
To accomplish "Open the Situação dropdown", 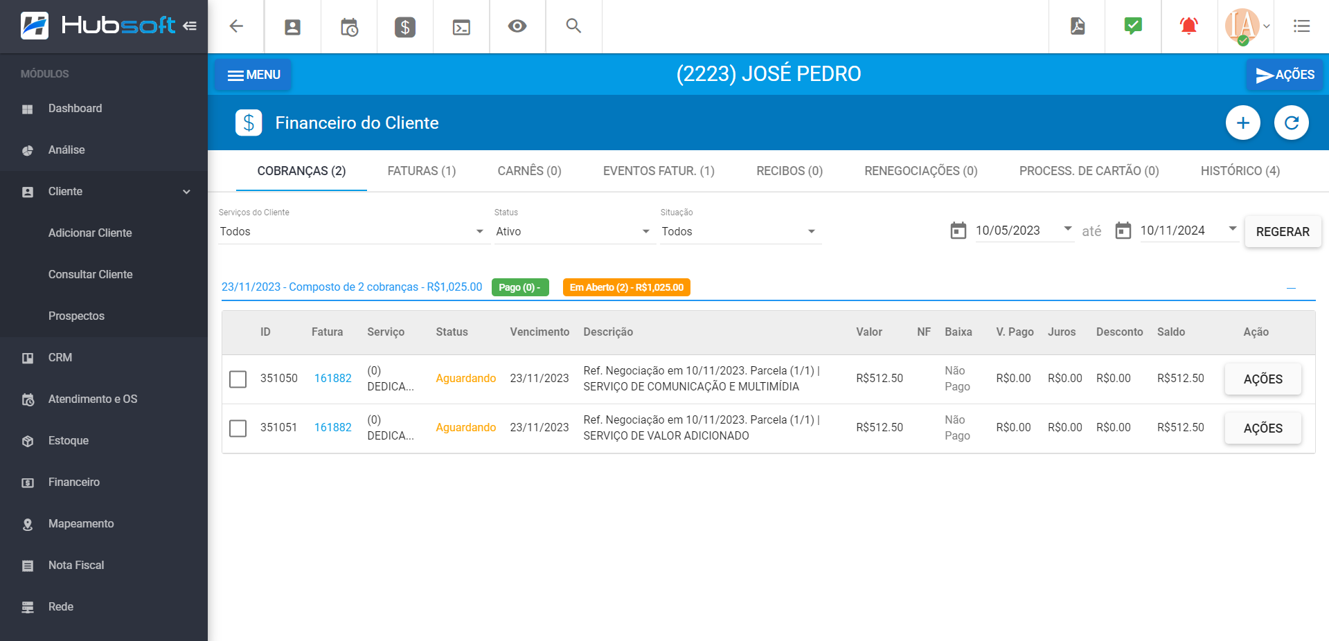I will tap(740, 231).
